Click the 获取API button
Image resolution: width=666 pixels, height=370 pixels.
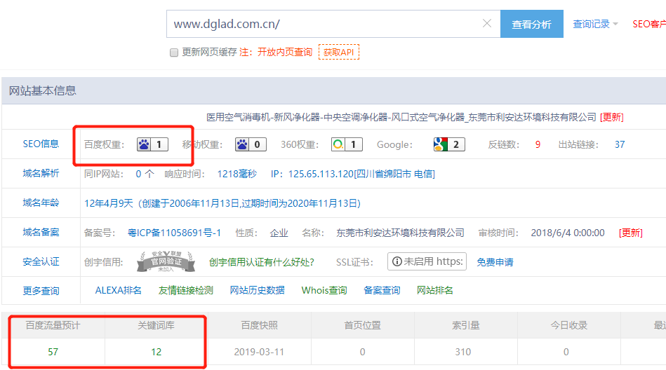[x=339, y=52]
